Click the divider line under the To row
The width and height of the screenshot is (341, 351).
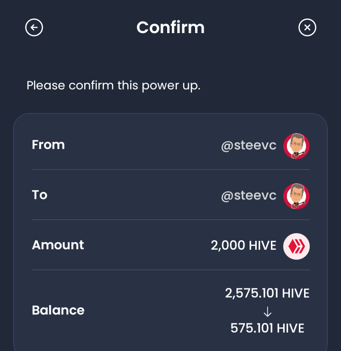point(170,219)
